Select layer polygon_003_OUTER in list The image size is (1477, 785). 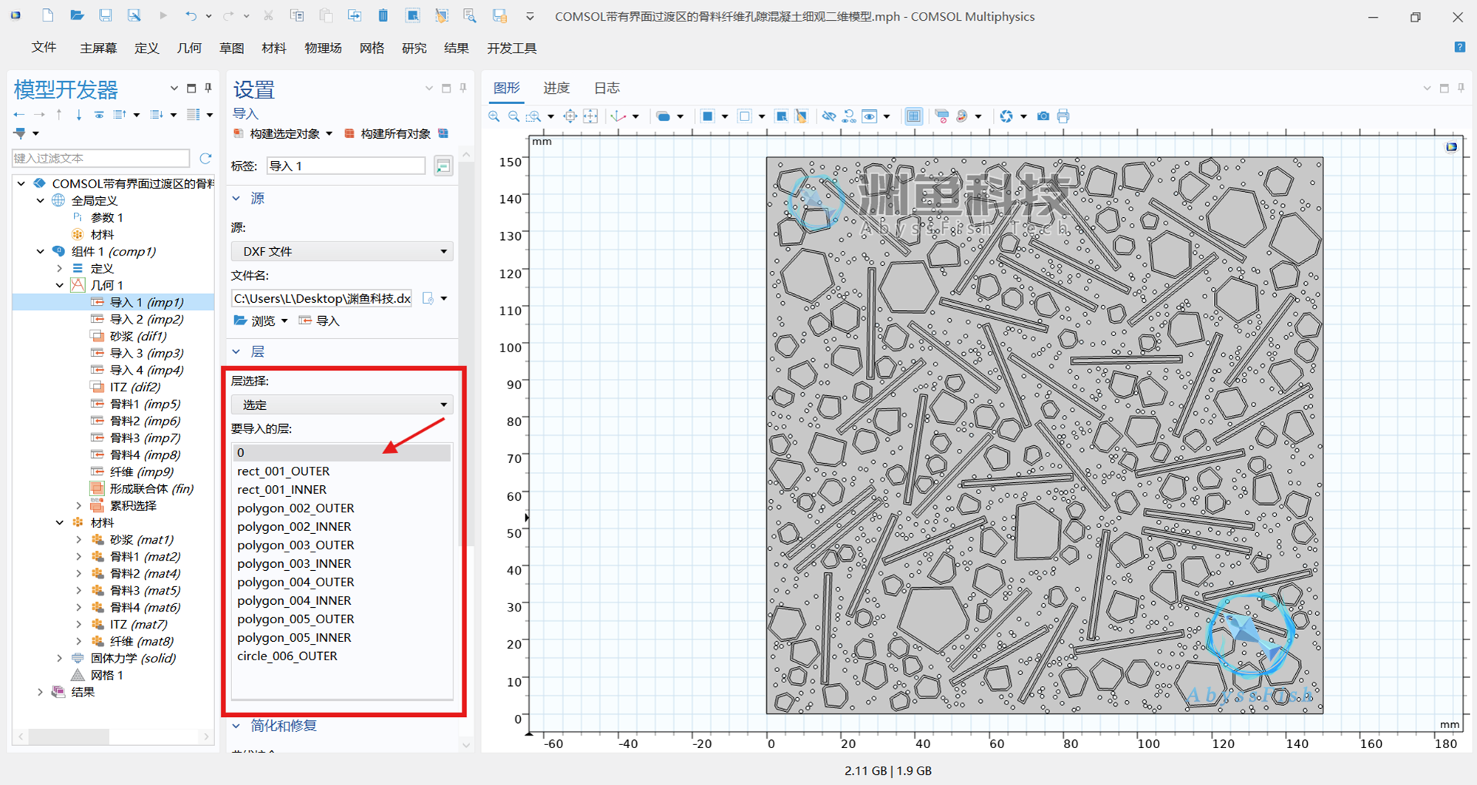click(x=296, y=545)
